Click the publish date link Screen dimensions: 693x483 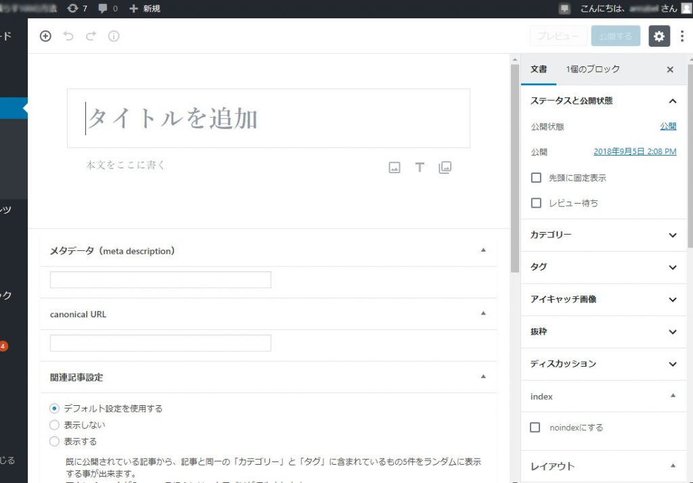click(634, 152)
